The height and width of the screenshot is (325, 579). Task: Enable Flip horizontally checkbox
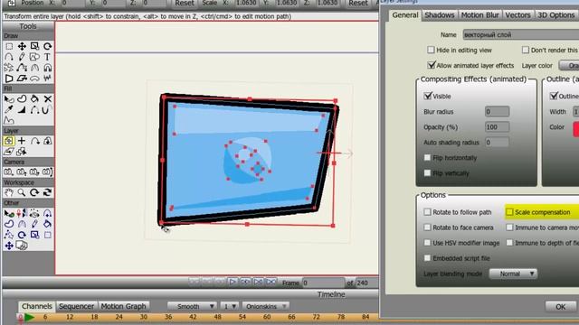[x=428, y=158]
